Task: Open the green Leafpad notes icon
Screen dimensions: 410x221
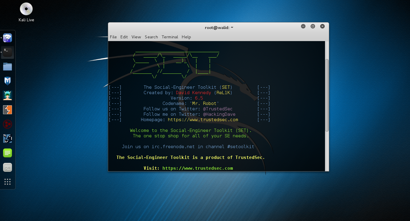Action: tap(8, 153)
